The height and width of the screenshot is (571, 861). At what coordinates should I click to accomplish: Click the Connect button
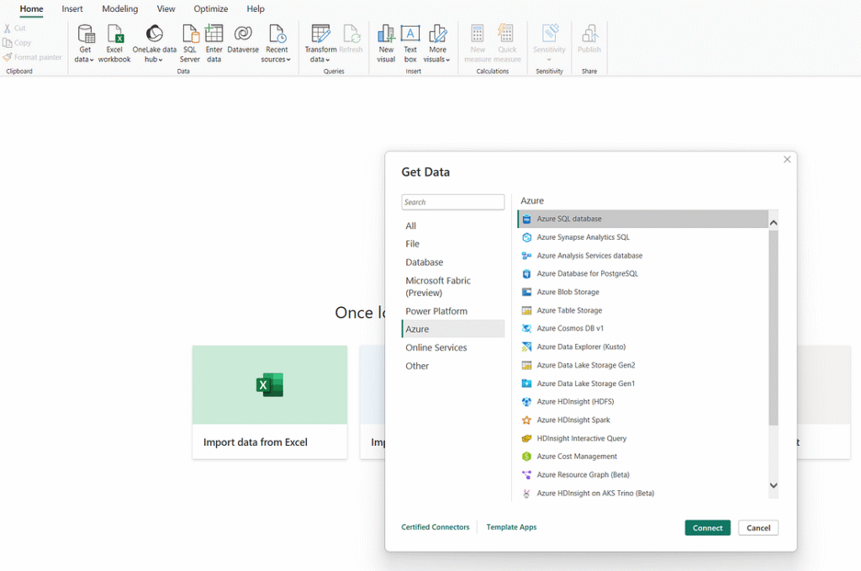(x=707, y=527)
